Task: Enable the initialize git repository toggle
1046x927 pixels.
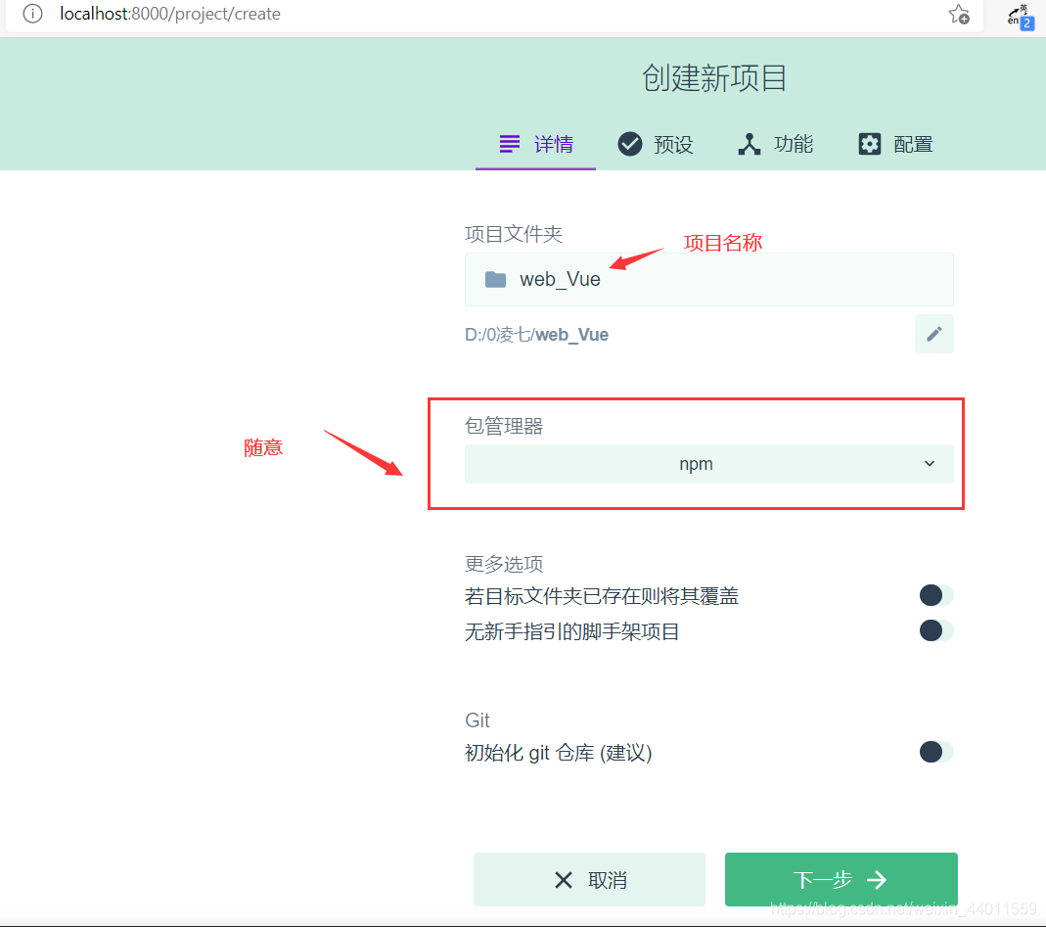Action: (934, 752)
